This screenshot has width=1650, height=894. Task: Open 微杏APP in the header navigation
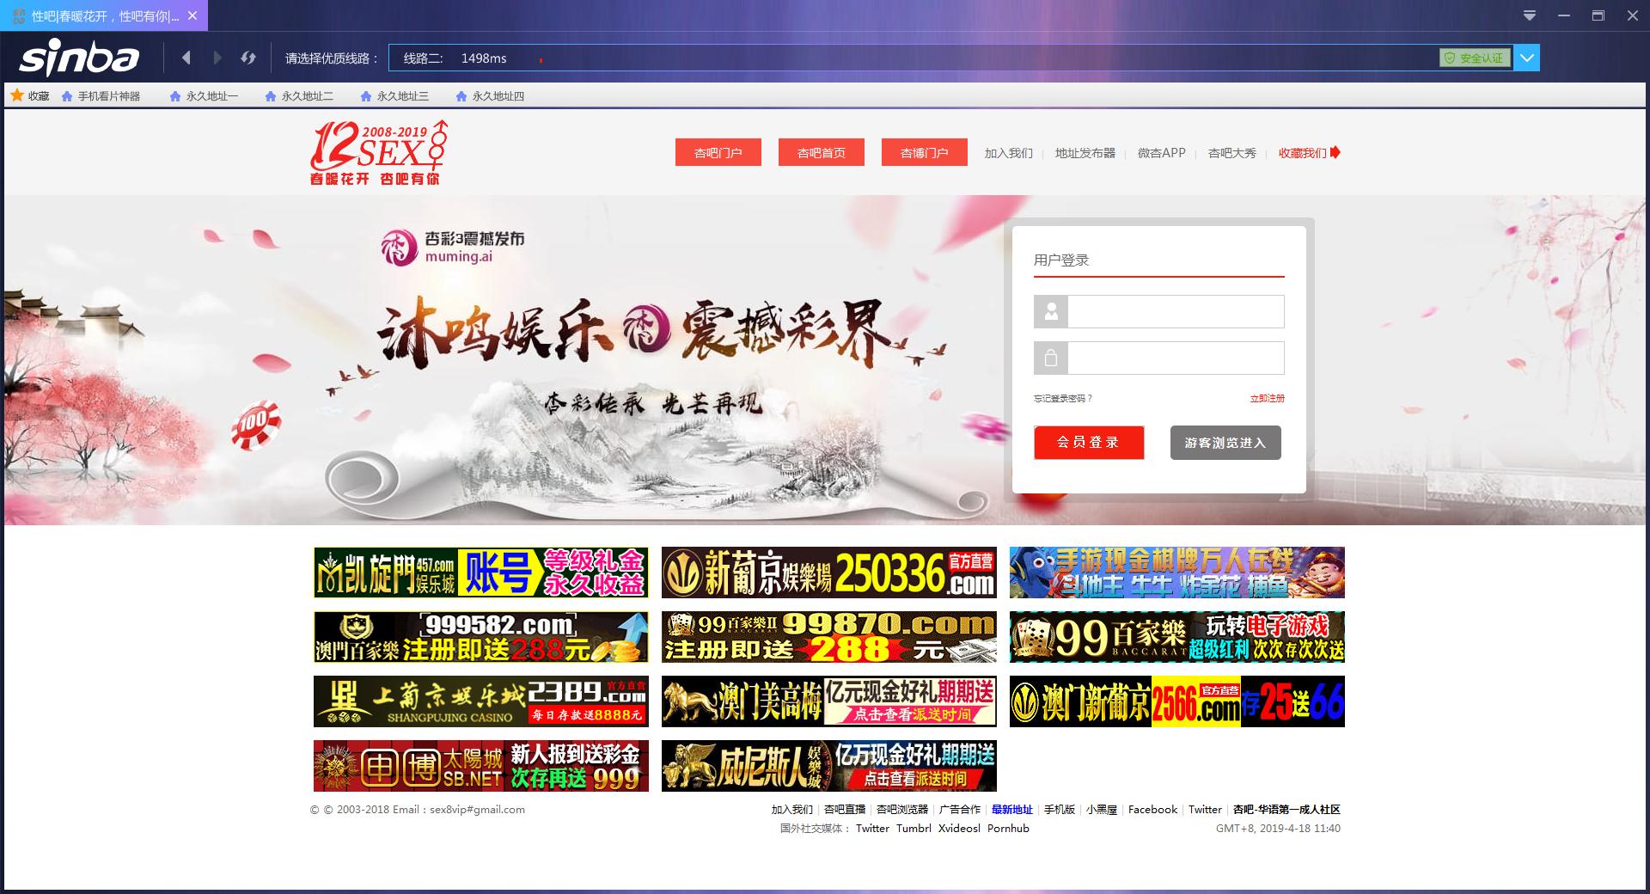coord(1162,153)
